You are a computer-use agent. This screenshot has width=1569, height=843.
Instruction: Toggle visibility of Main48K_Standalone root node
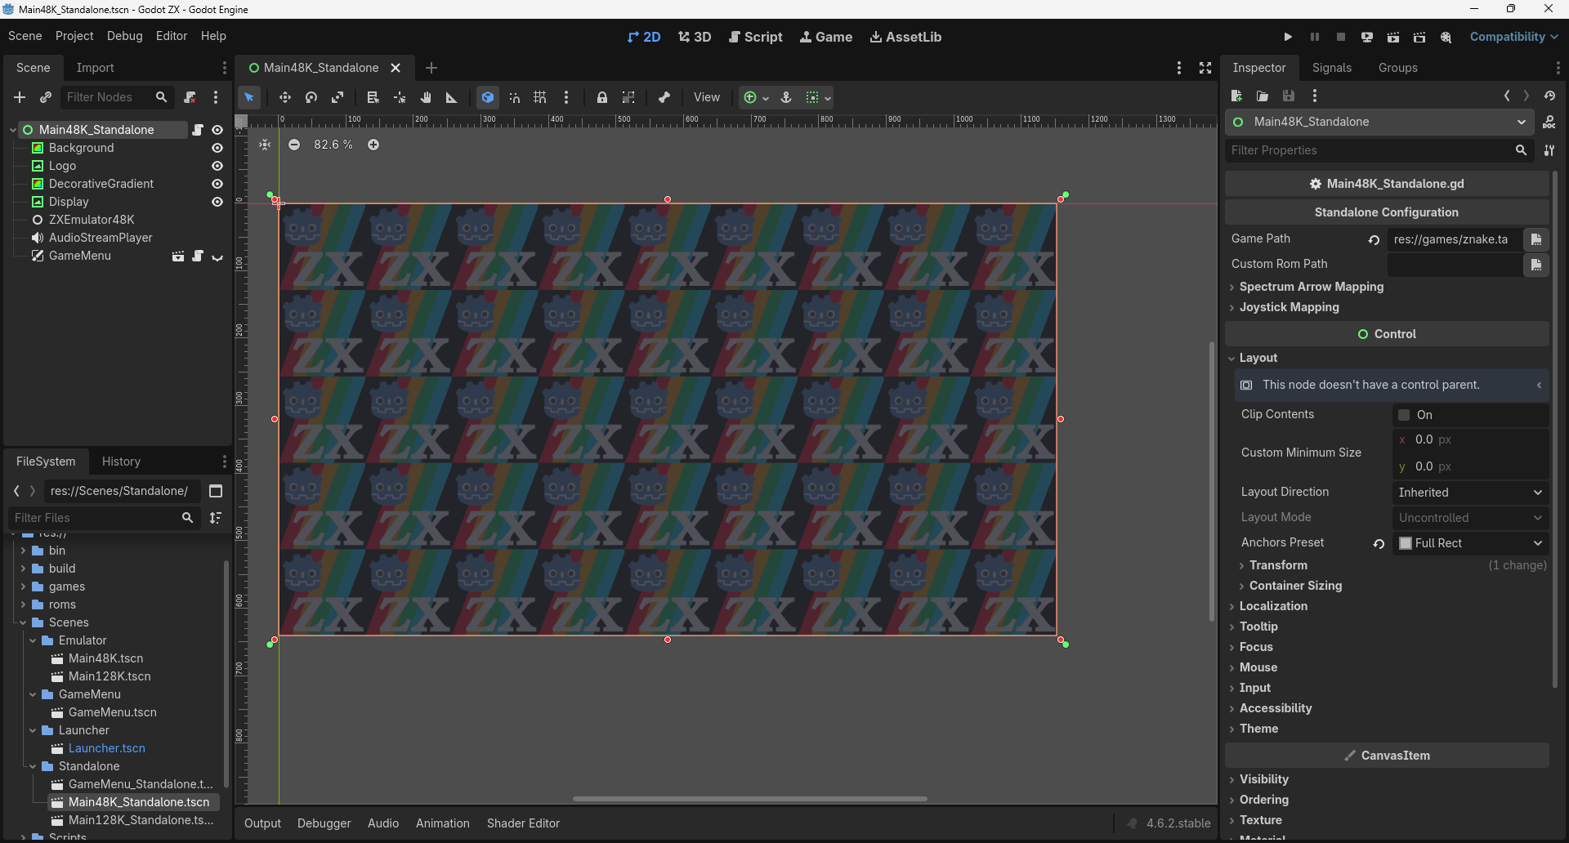[x=217, y=130]
